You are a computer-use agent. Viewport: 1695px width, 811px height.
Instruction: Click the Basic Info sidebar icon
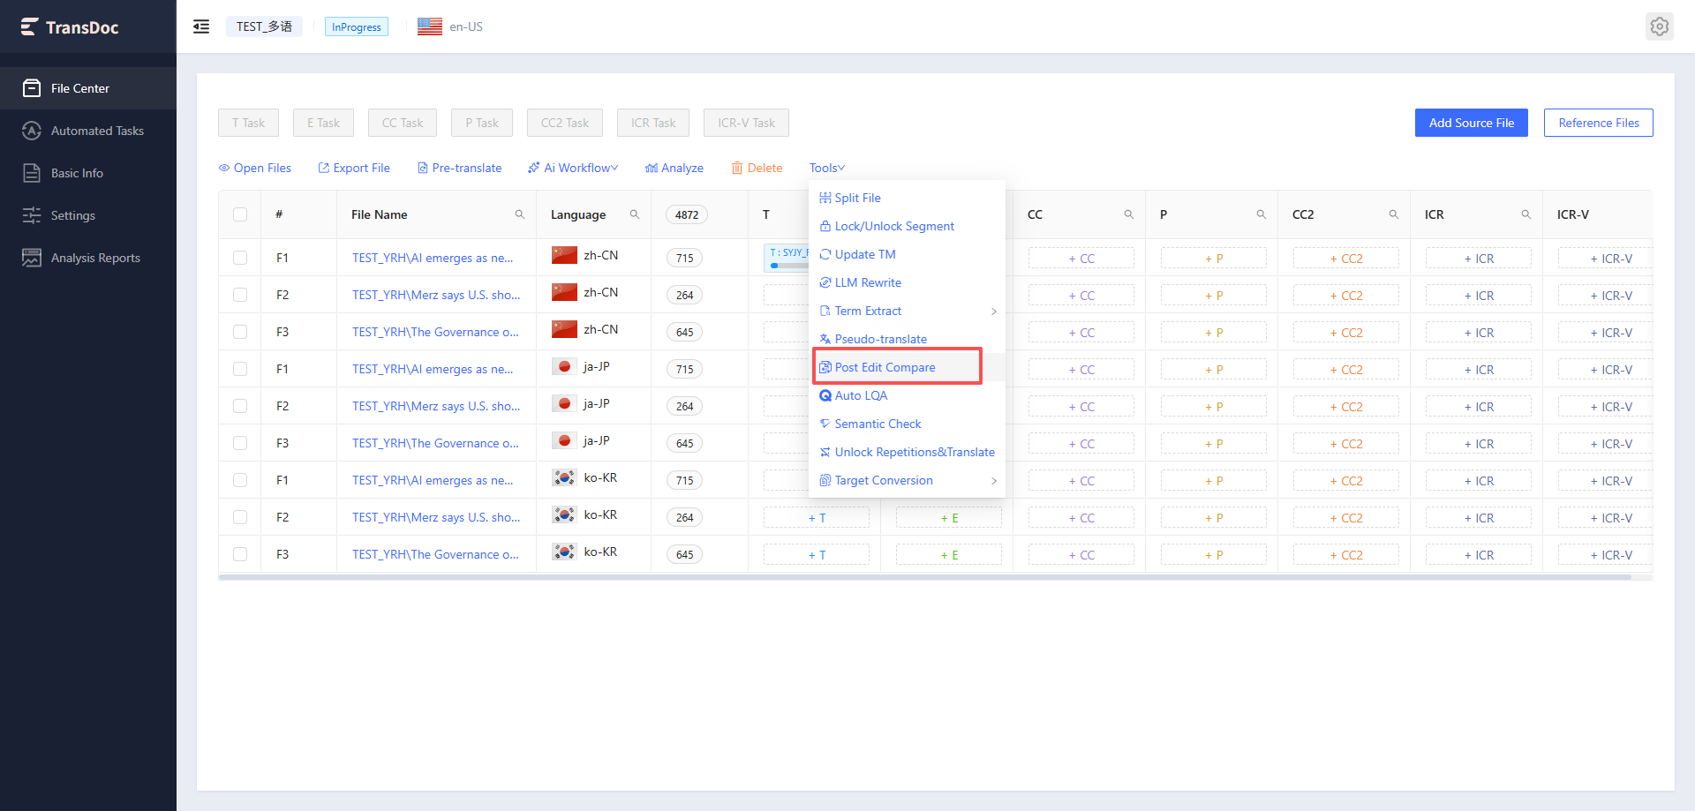click(32, 173)
